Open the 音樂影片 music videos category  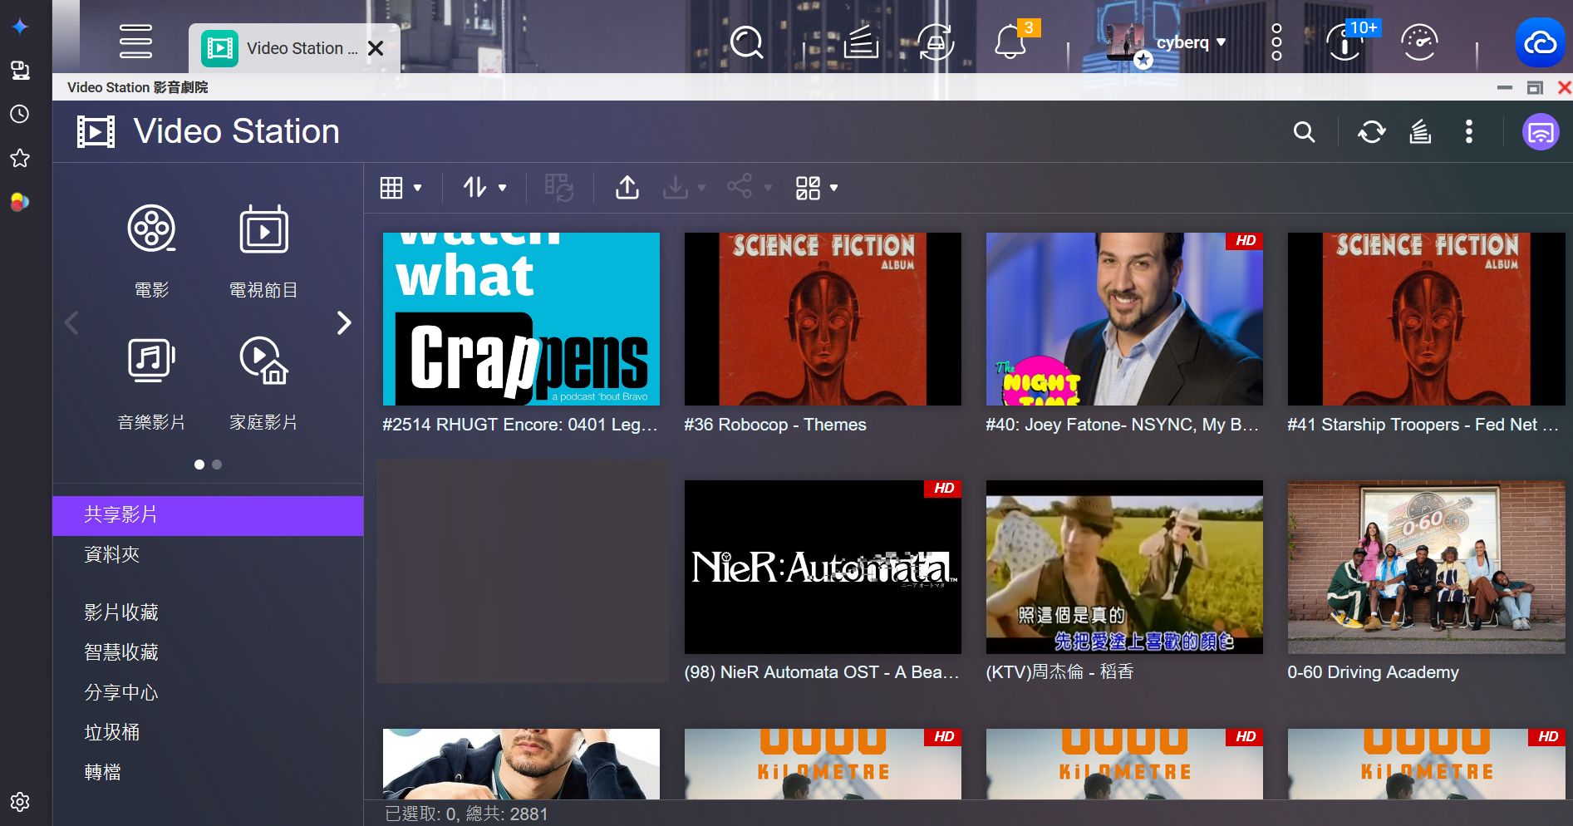151,384
